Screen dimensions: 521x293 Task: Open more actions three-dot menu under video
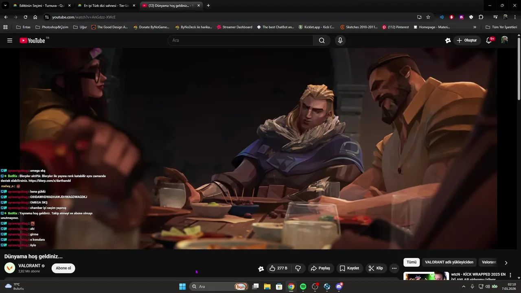point(394,268)
